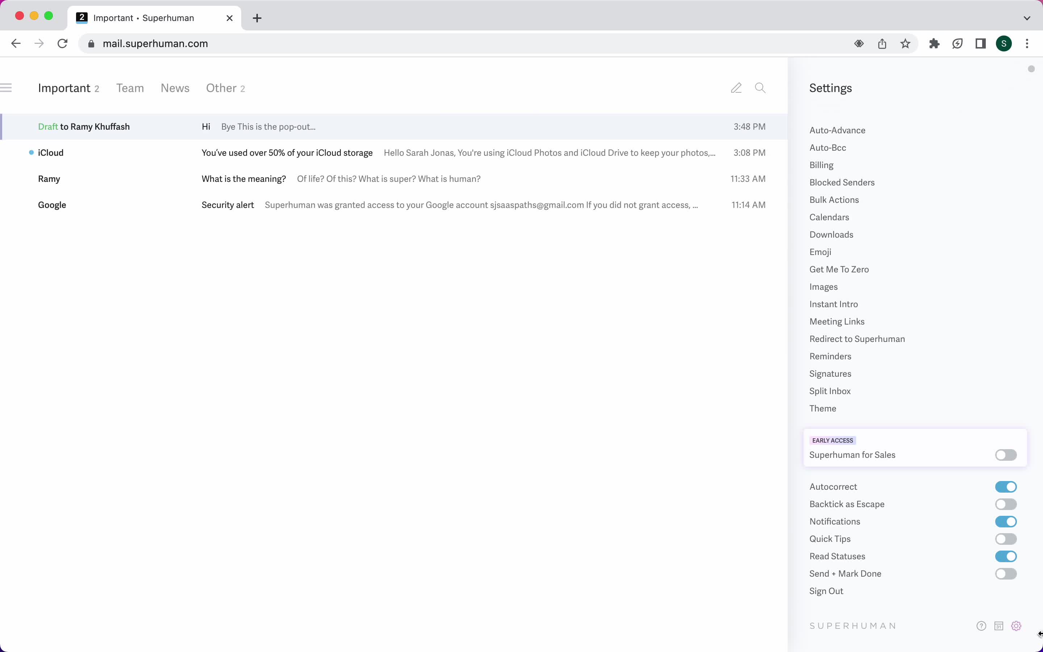The image size is (1043, 652).
Task: Expand Team inbox tab
Action: (x=130, y=88)
